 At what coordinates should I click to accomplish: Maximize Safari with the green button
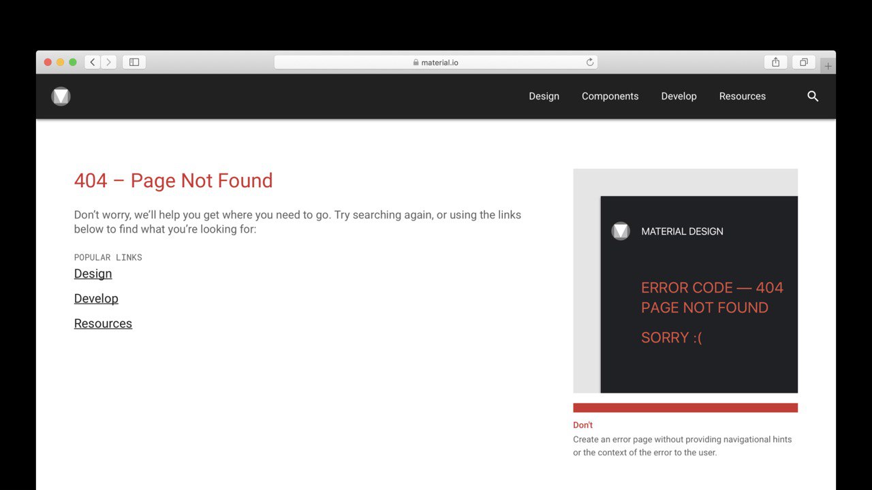tap(73, 62)
